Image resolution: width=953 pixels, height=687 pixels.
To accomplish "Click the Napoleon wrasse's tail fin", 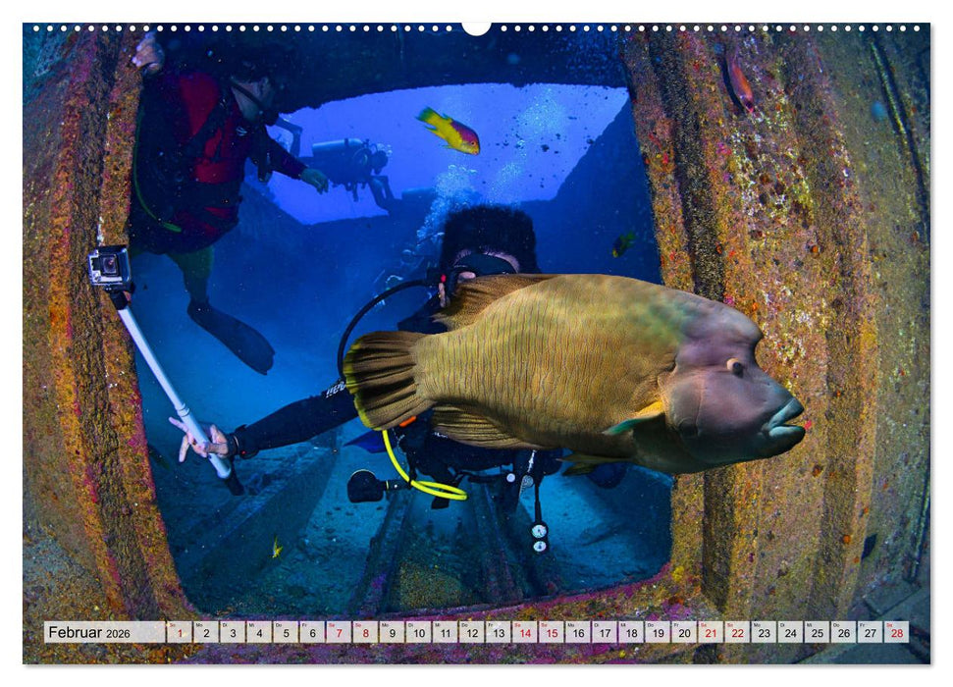I will 379,379.
